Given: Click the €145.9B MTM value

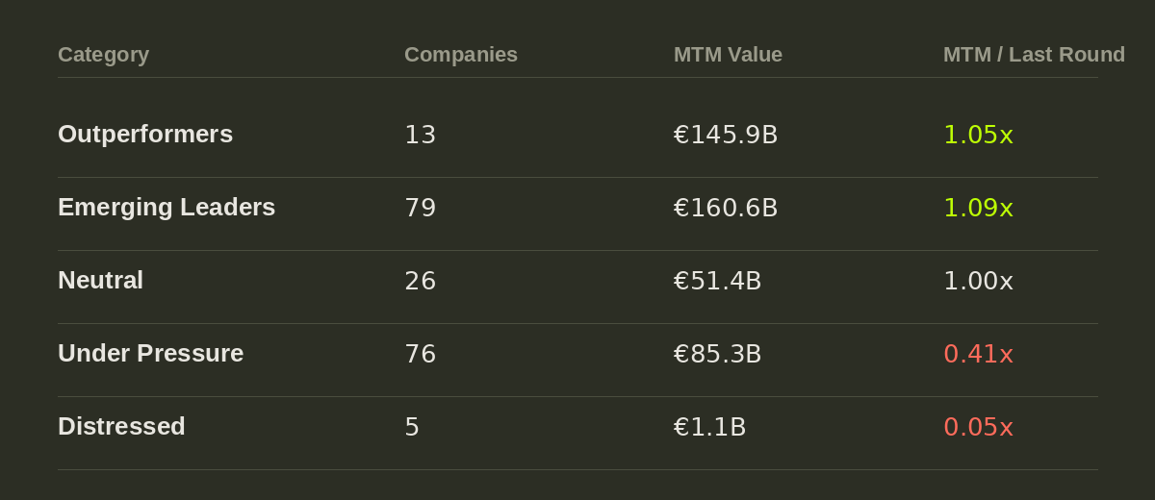Looking at the screenshot, I should point(726,135).
